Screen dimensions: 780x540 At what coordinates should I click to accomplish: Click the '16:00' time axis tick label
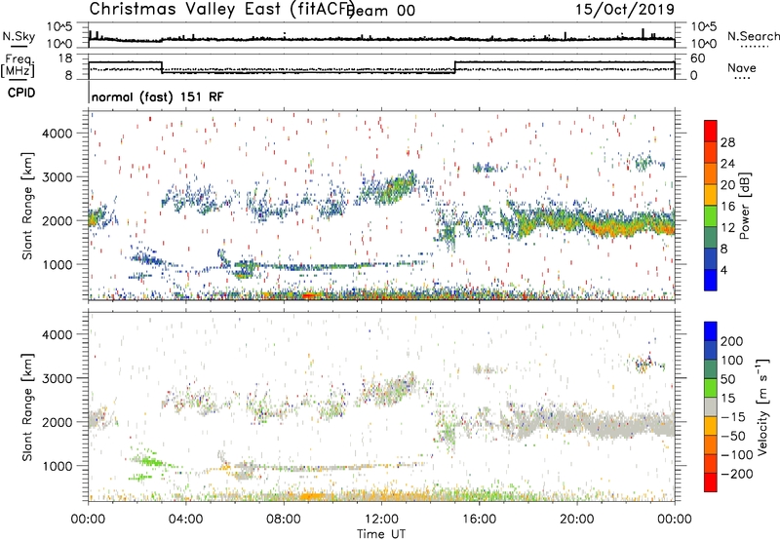click(x=479, y=520)
